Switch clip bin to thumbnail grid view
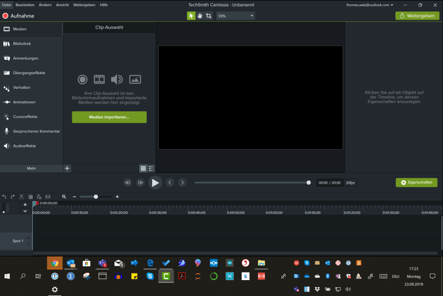The height and width of the screenshot is (296, 443). [143, 168]
